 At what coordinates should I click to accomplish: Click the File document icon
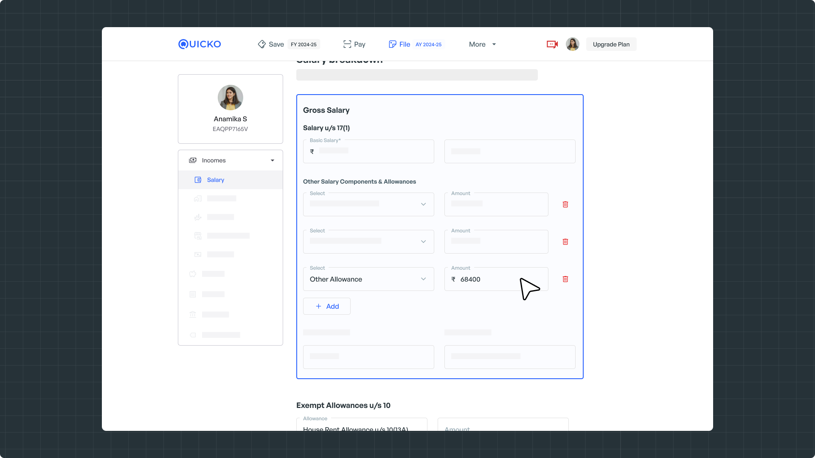pos(392,44)
